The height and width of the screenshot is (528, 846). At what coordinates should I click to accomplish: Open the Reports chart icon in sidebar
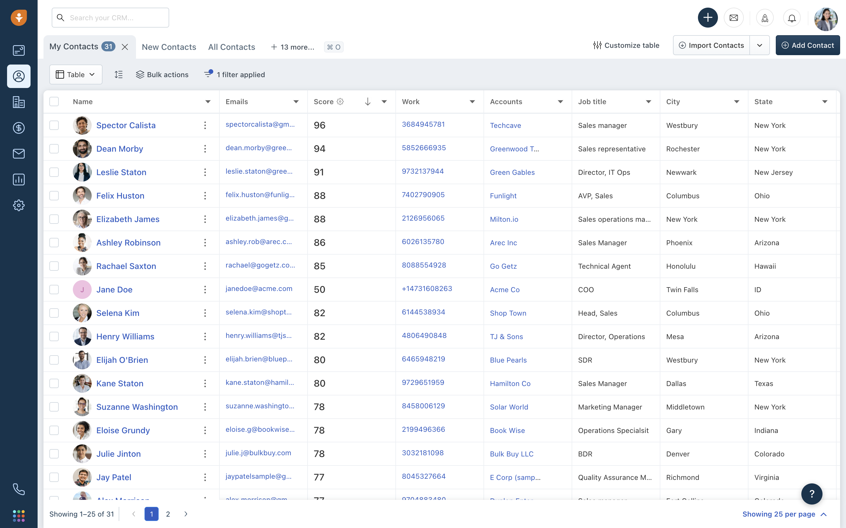pos(19,180)
